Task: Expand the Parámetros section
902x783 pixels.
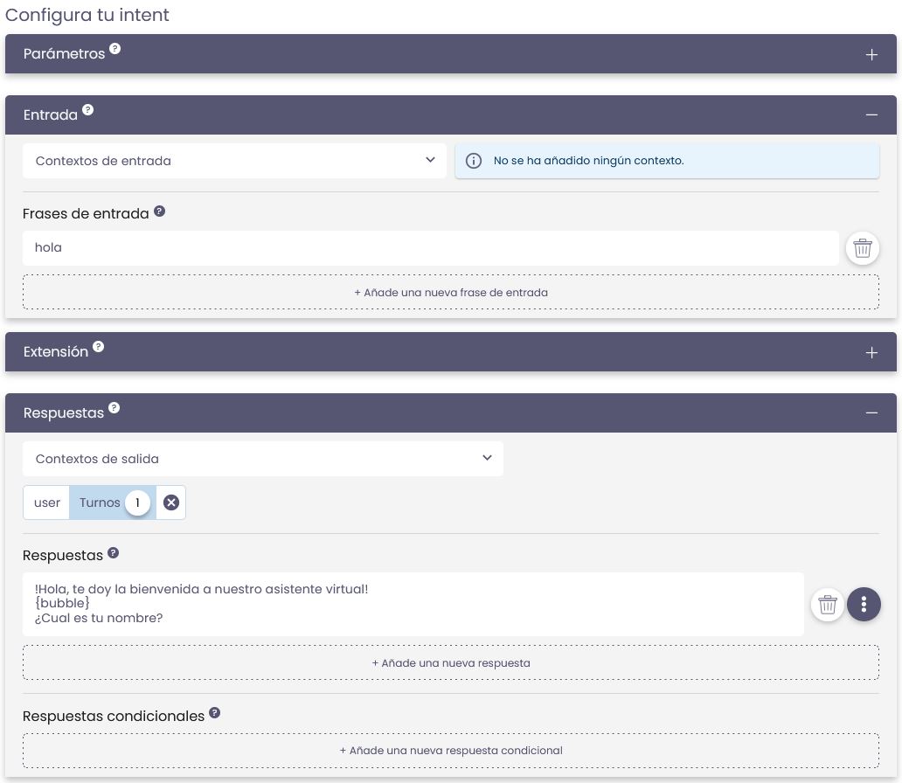Action: [871, 54]
